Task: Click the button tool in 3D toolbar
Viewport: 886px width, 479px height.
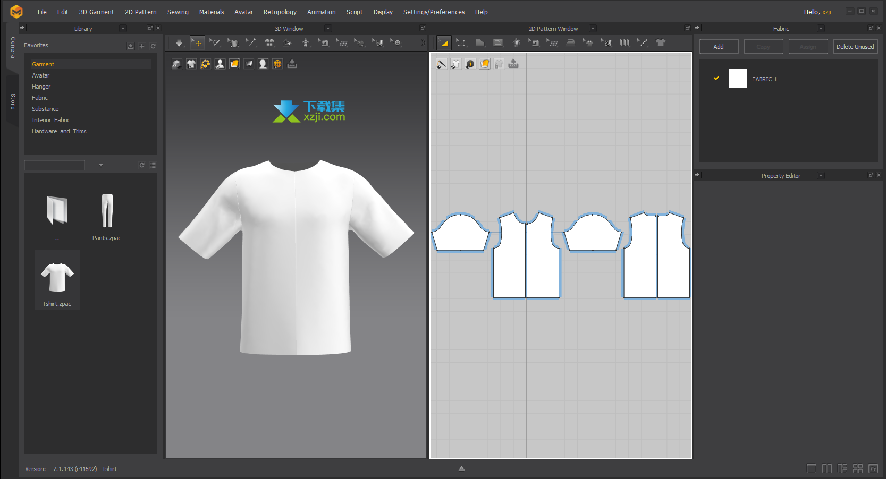Action: [x=396, y=43]
